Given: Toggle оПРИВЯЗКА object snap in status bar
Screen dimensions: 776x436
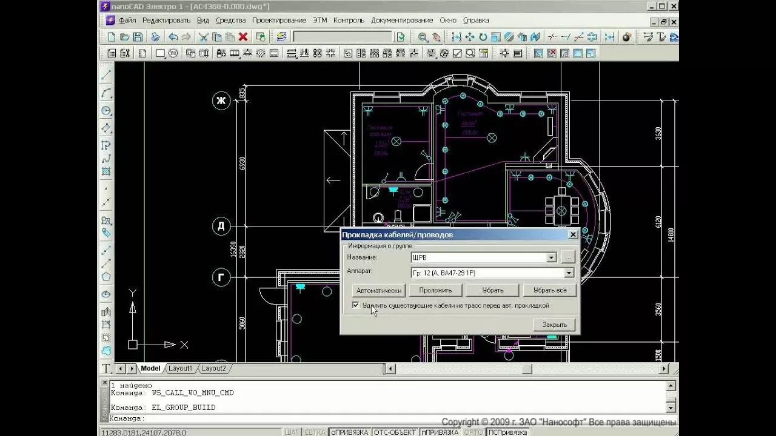Looking at the screenshot, I should point(349,432).
